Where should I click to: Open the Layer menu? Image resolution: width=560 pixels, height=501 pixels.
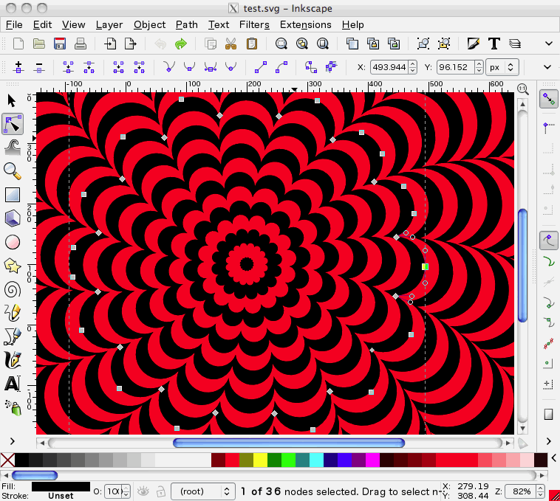point(109,24)
